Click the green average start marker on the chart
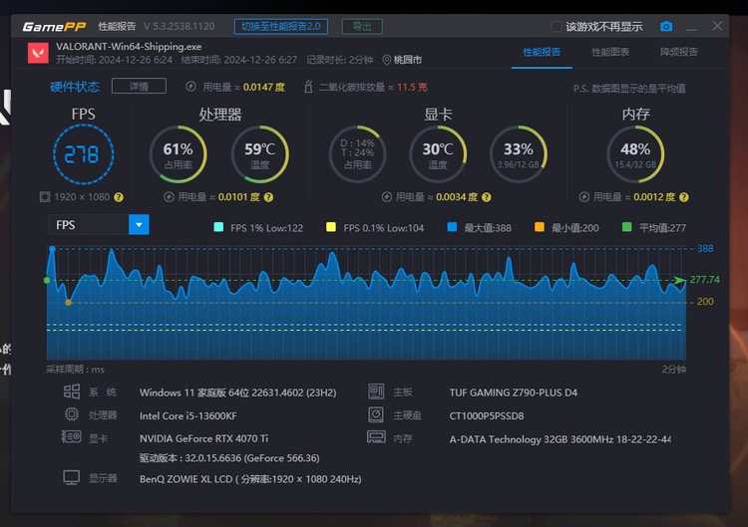Viewport: 748px width, 527px height. 47,280
